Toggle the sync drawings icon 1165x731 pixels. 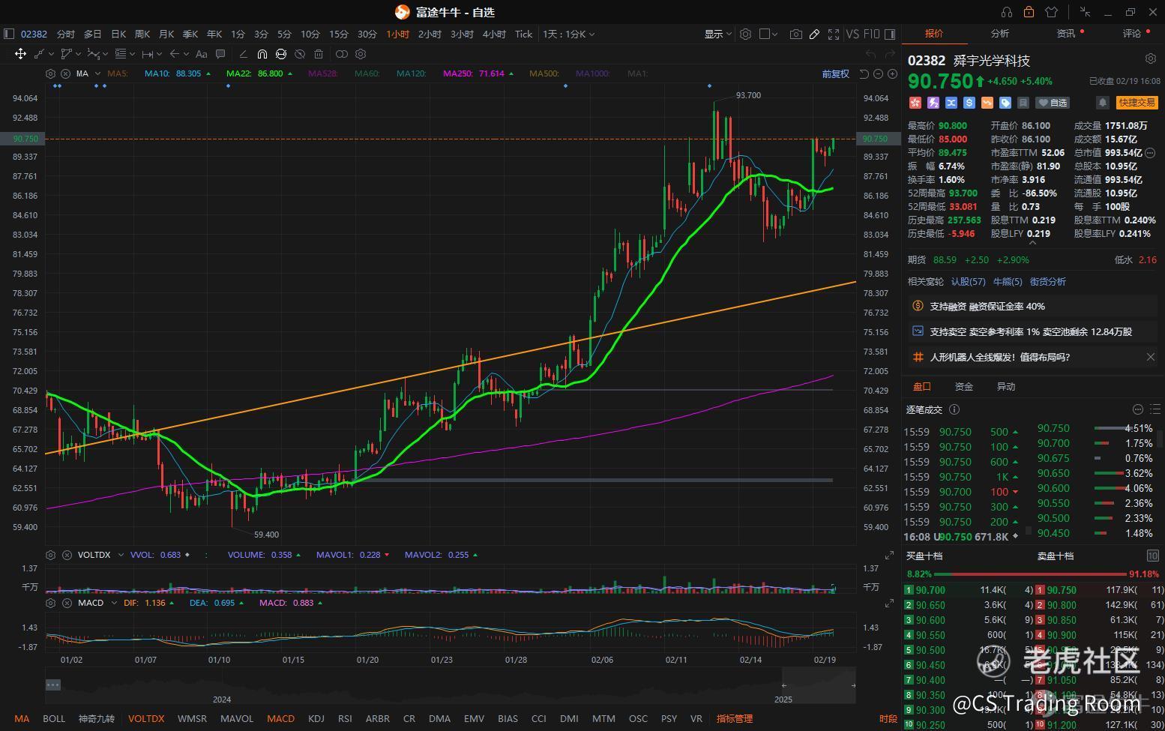click(x=281, y=54)
